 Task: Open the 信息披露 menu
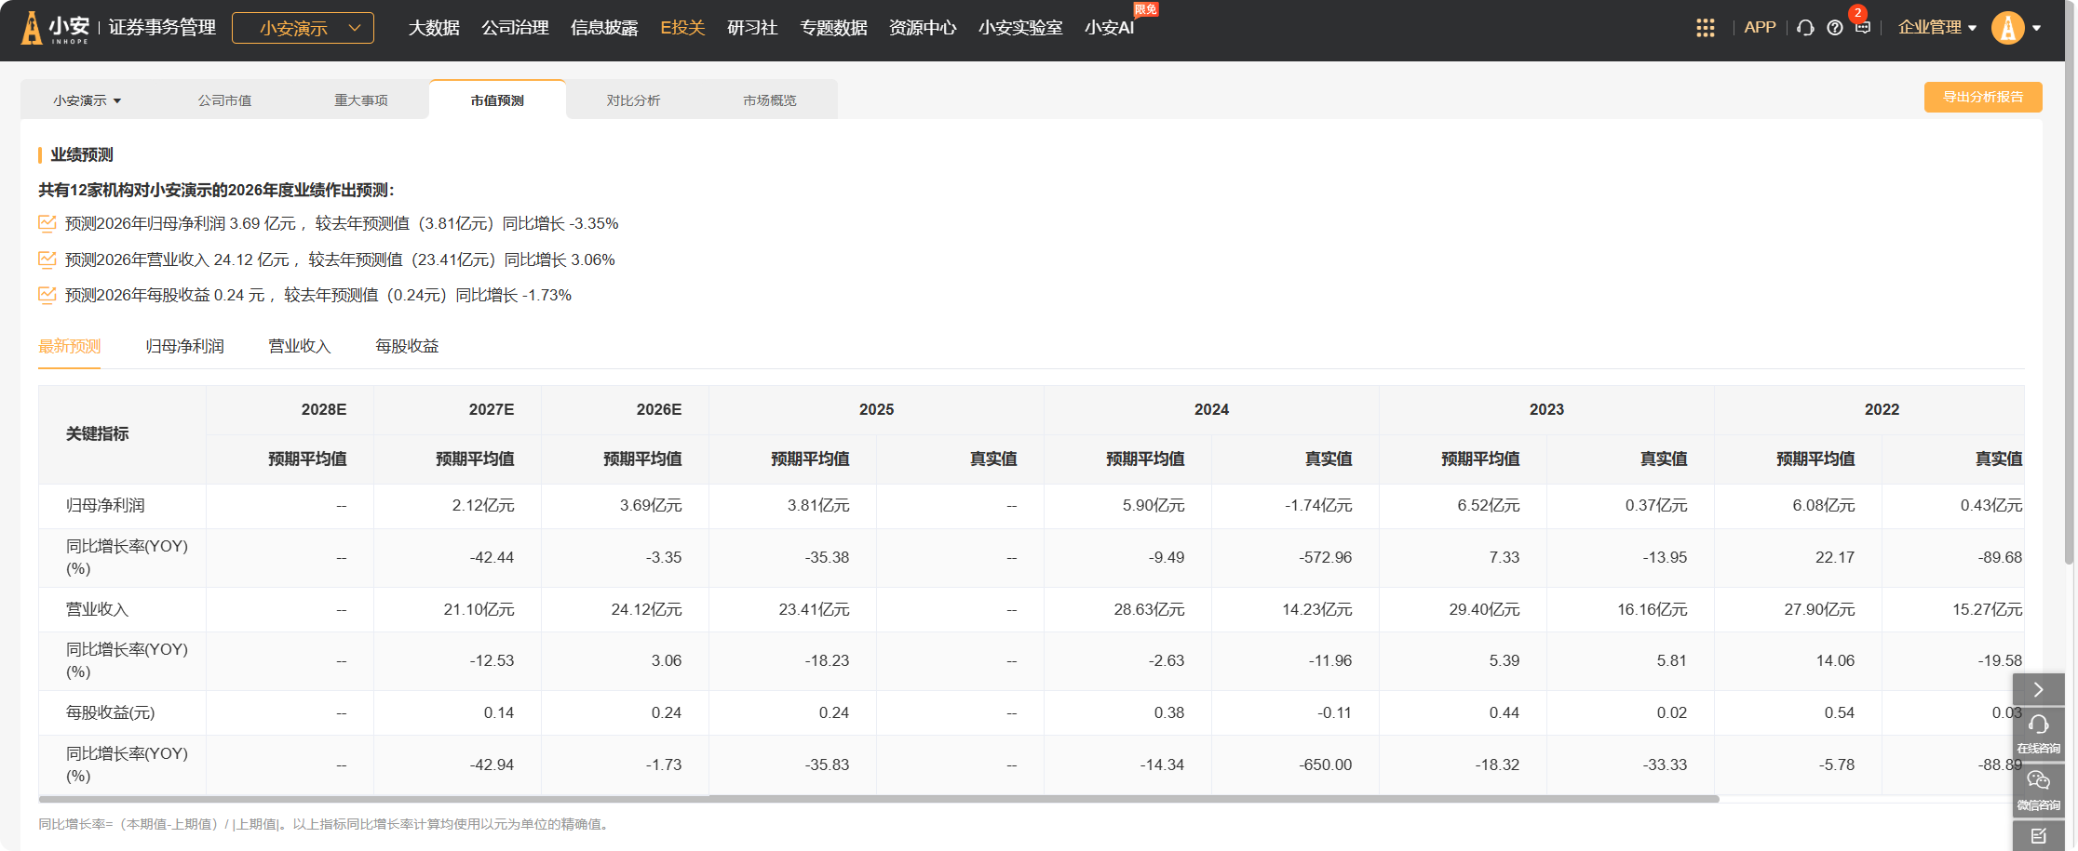point(604,28)
